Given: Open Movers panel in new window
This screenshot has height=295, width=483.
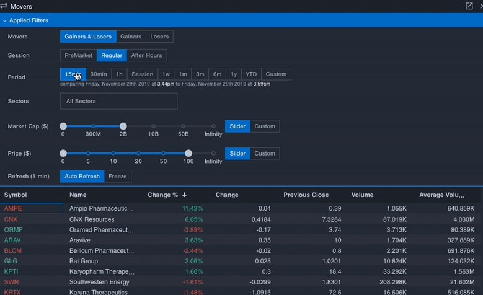Looking at the screenshot, I should coord(469,6).
